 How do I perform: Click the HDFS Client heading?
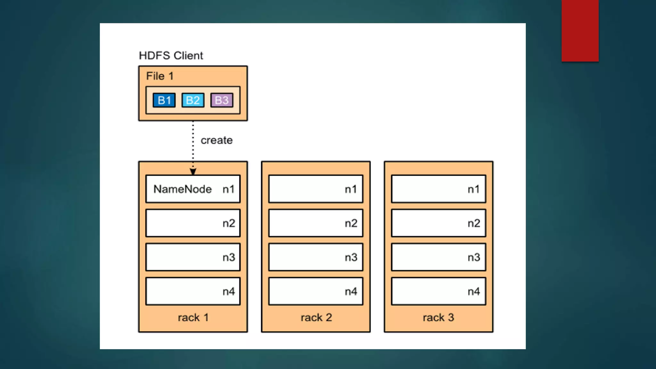(x=171, y=56)
